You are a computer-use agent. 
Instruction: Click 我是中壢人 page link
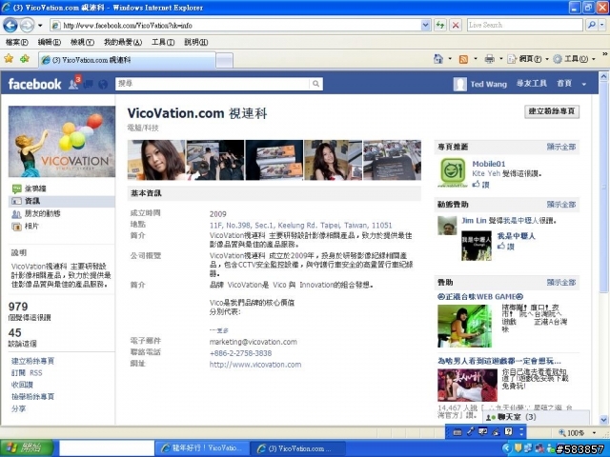tap(516, 236)
